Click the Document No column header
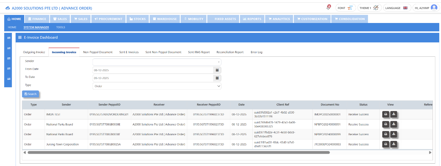Viewport: 441px width, 166px height. click(x=330, y=104)
